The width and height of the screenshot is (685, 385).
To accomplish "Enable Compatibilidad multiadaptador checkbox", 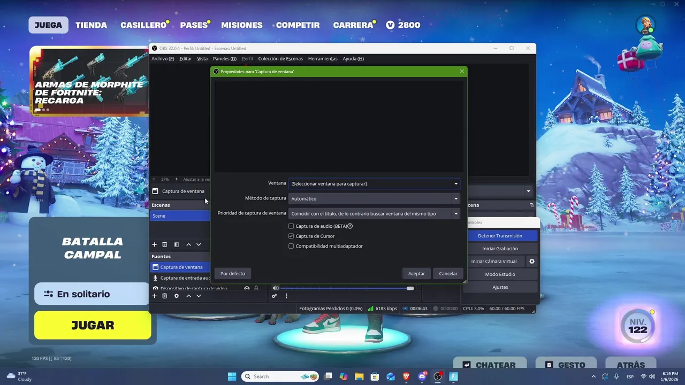I will 291,246.
